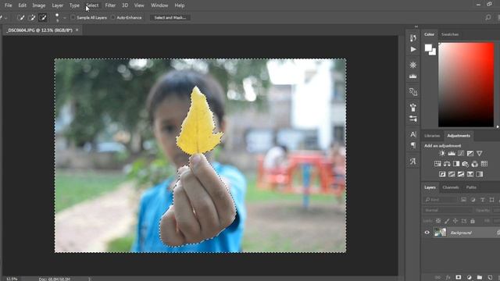Open the Properties panel sun-shaped icon

tap(413, 65)
